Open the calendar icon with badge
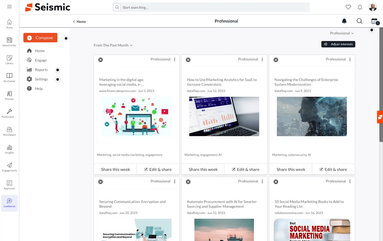The width and height of the screenshot is (383, 241). click(x=374, y=21)
